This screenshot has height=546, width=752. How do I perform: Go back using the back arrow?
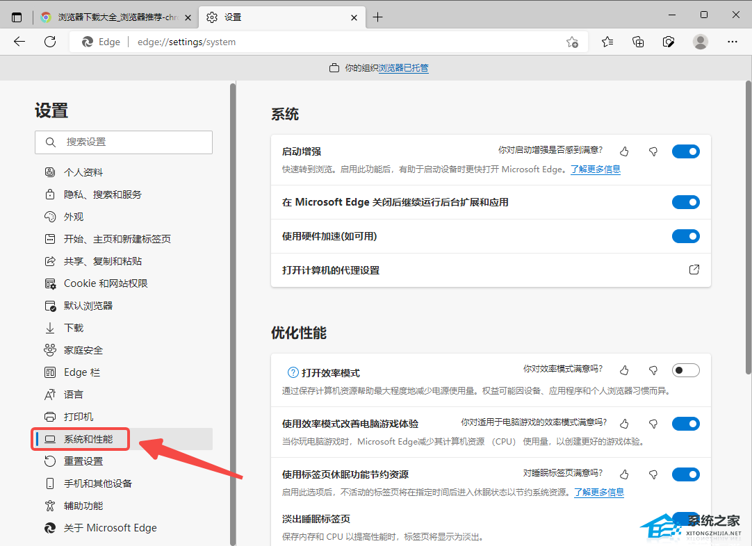click(19, 42)
